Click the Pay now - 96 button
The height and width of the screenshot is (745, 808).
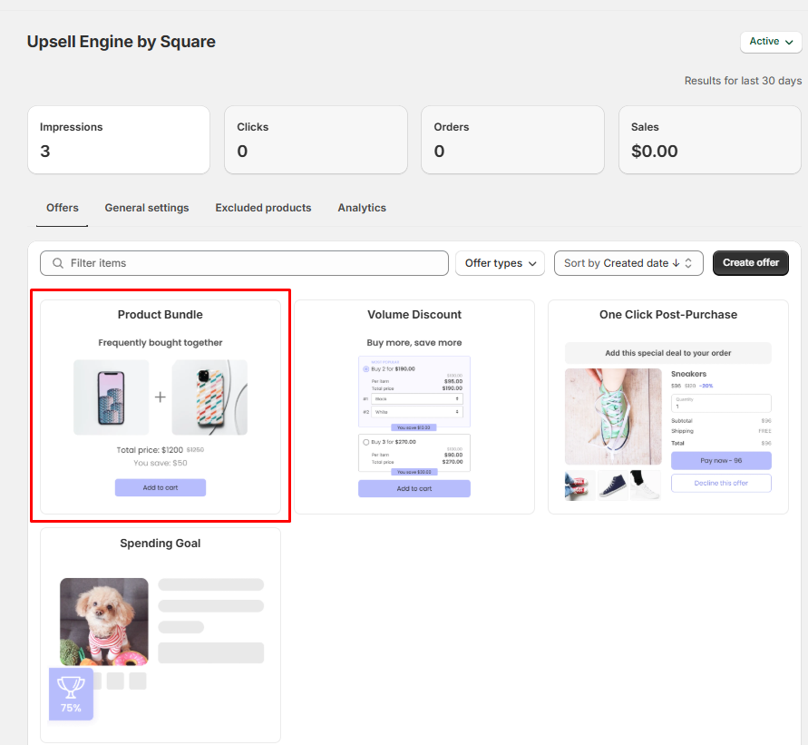(x=721, y=460)
